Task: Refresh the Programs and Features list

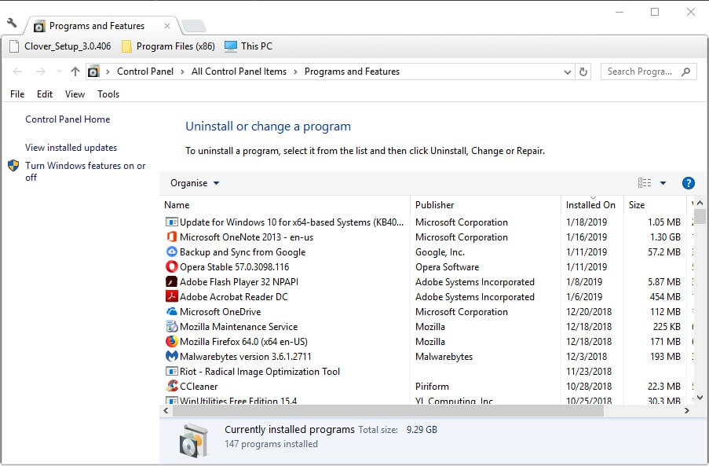Action: tap(583, 72)
